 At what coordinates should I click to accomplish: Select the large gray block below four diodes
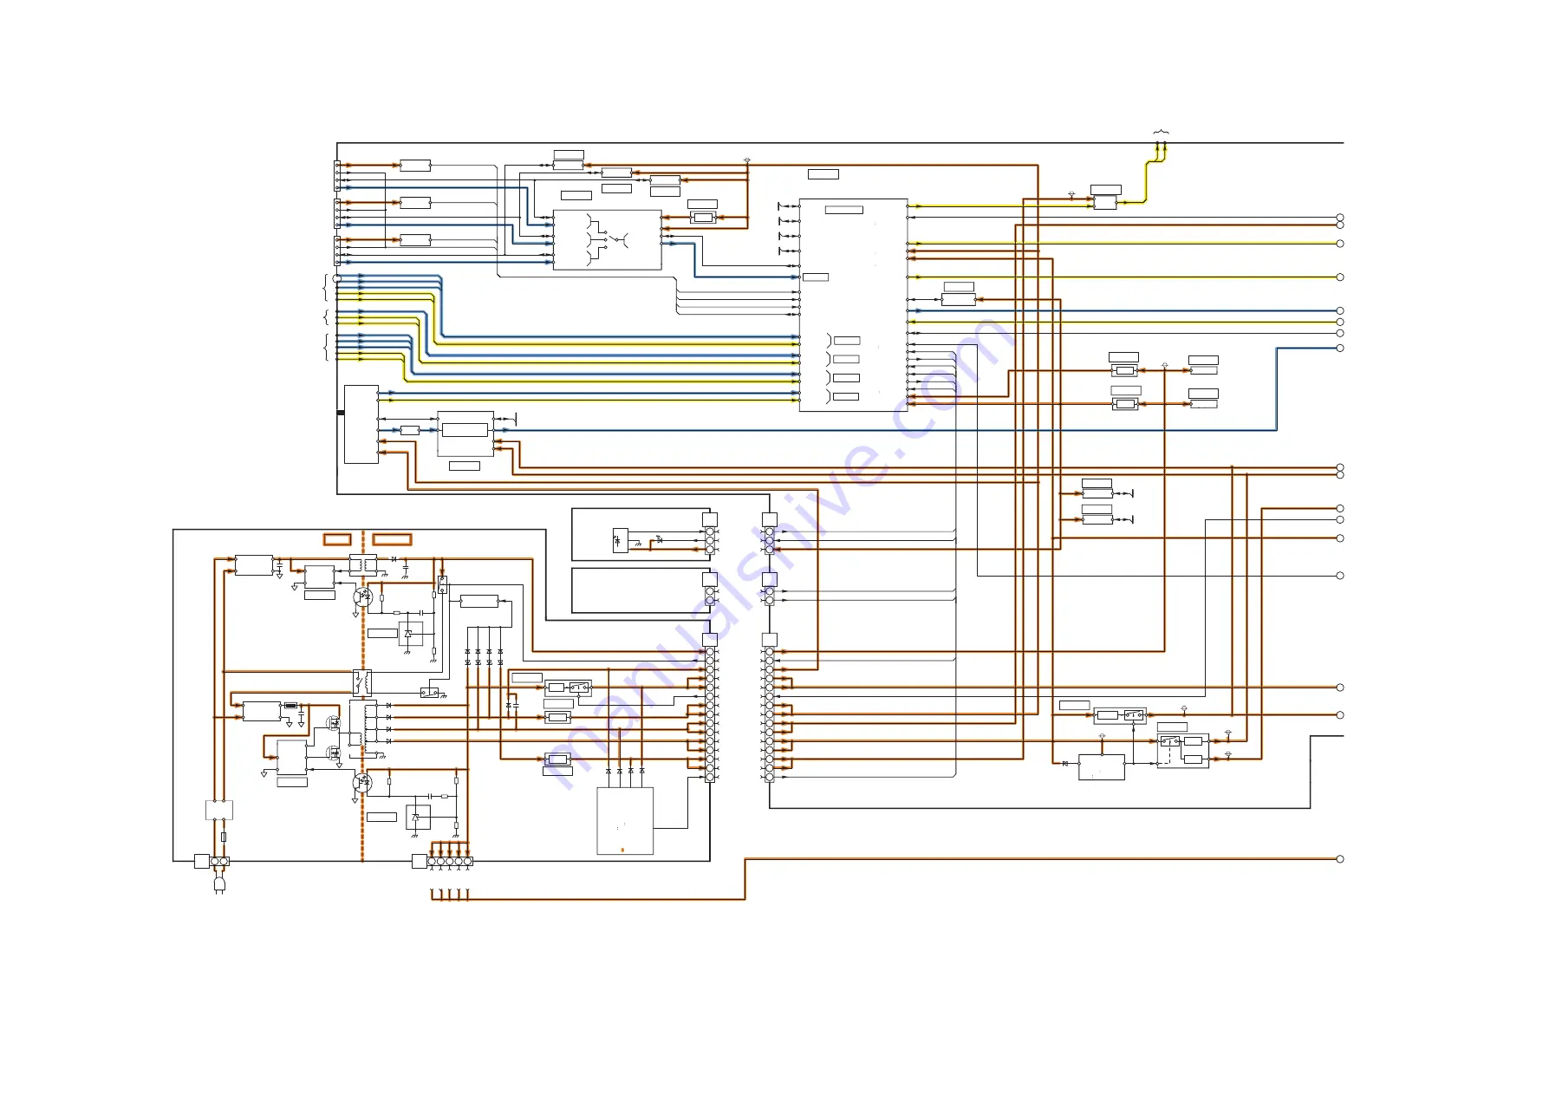coord(625,821)
